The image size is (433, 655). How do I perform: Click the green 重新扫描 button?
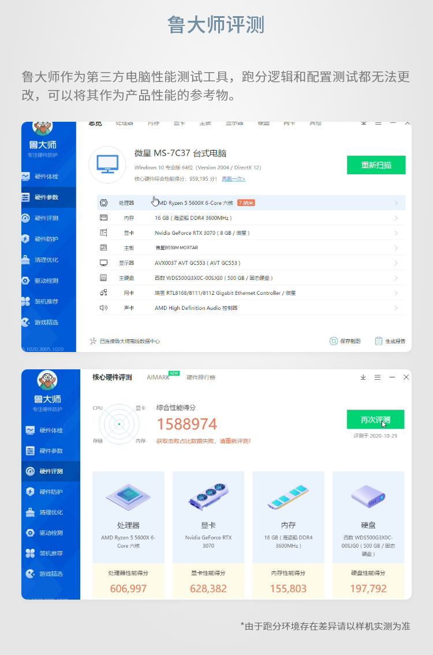pos(376,165)
